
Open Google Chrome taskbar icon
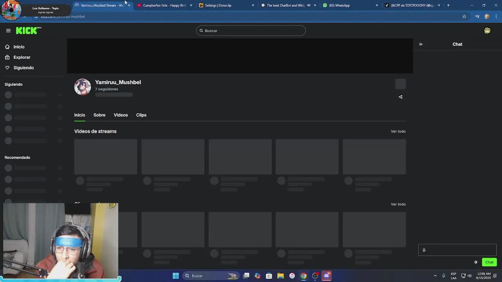point(304,276)
